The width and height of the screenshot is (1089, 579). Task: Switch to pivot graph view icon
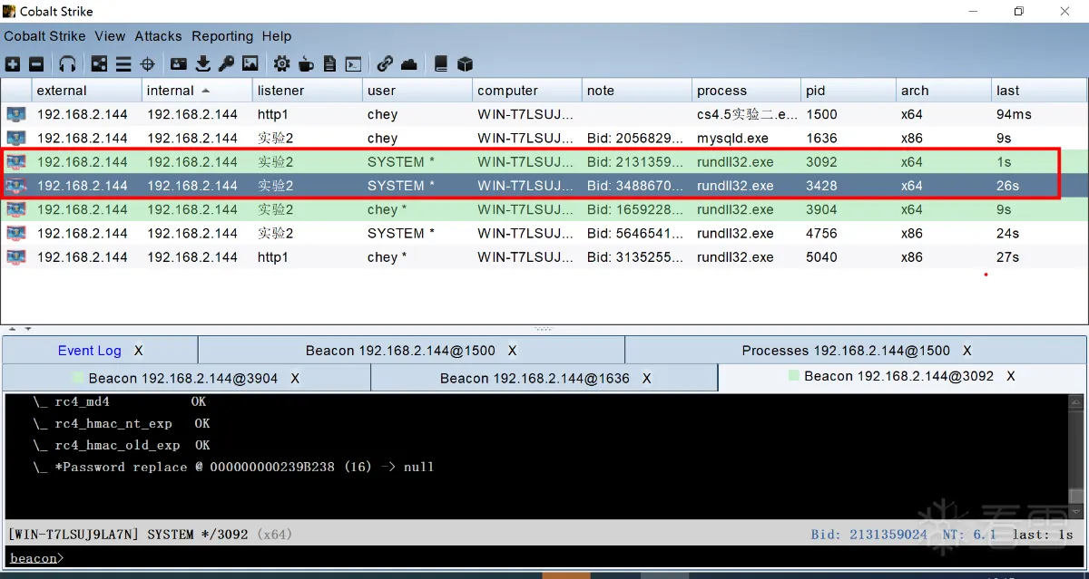click(99, 64)
